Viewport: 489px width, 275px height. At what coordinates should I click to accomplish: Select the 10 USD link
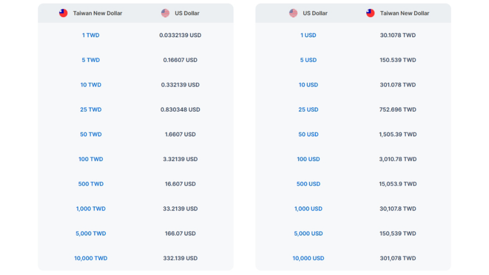click(x=308, y=85)
